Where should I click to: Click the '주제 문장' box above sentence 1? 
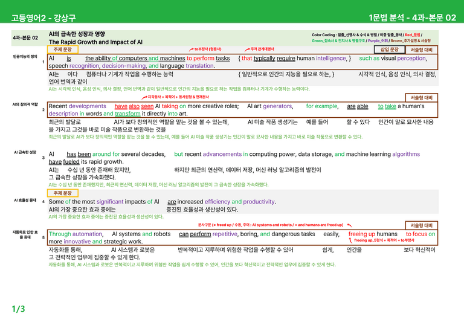click(62, 50)
